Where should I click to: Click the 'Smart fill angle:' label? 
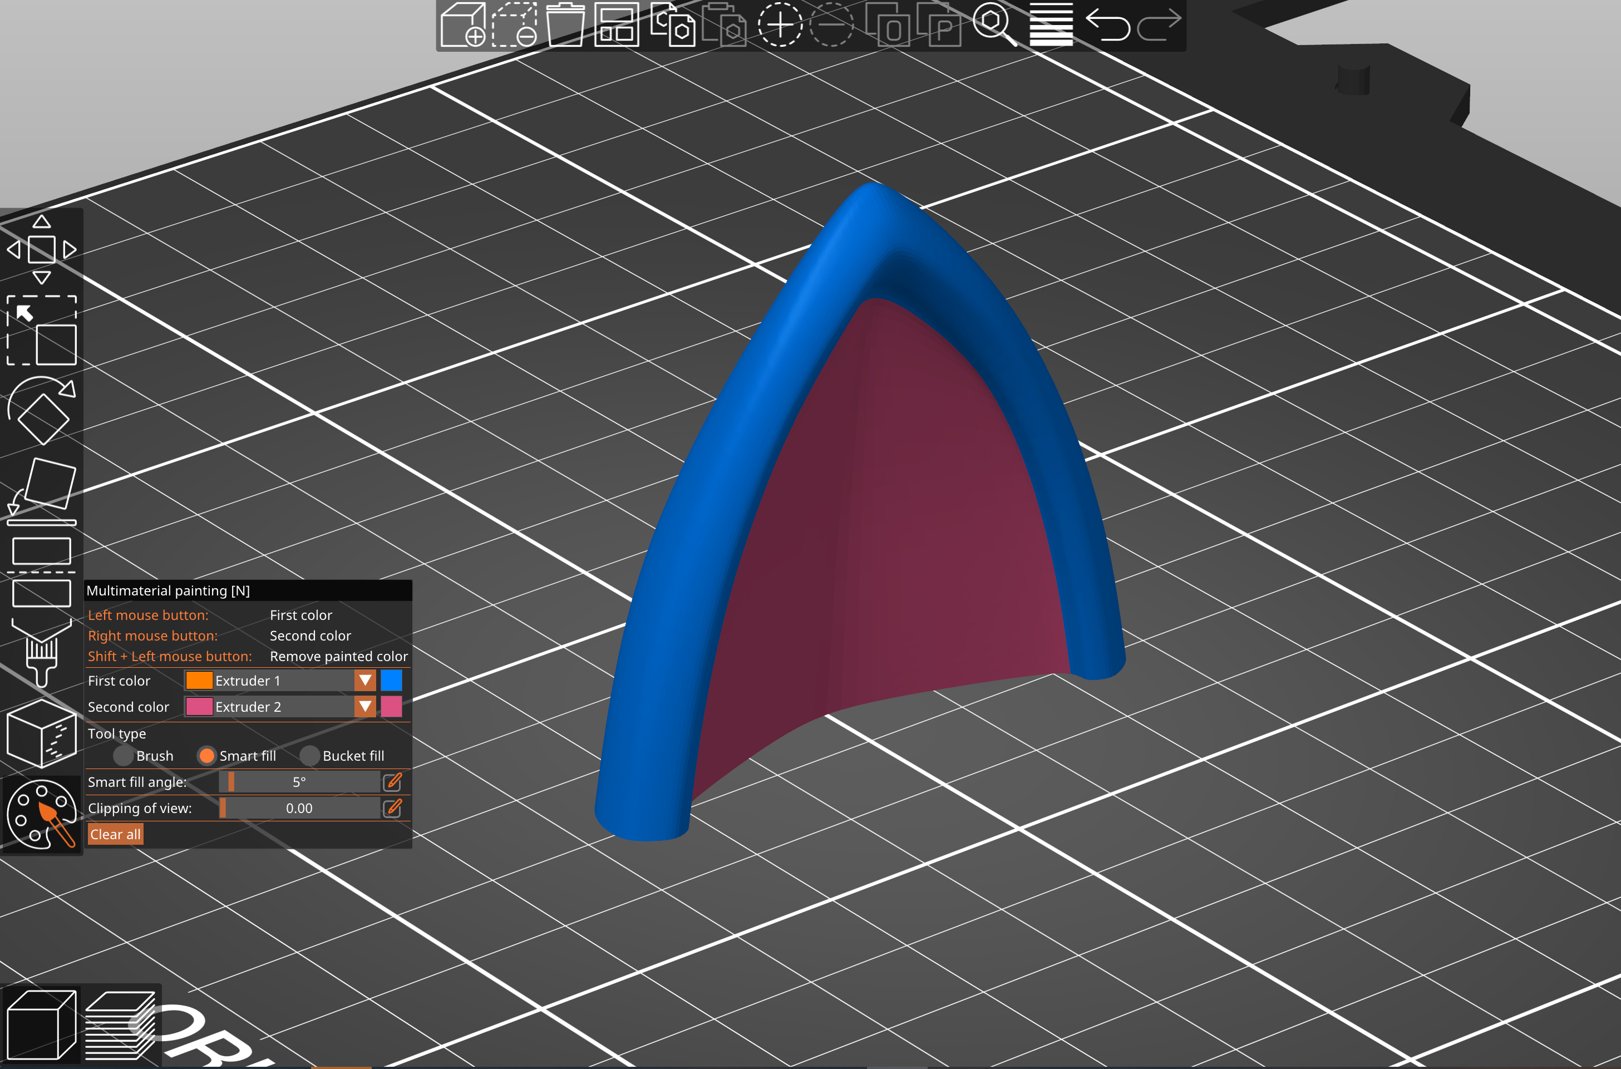137,782
